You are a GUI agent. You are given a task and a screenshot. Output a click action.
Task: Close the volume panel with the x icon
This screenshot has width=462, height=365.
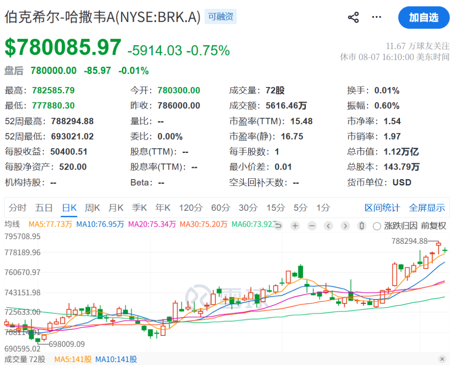(441, 359)
